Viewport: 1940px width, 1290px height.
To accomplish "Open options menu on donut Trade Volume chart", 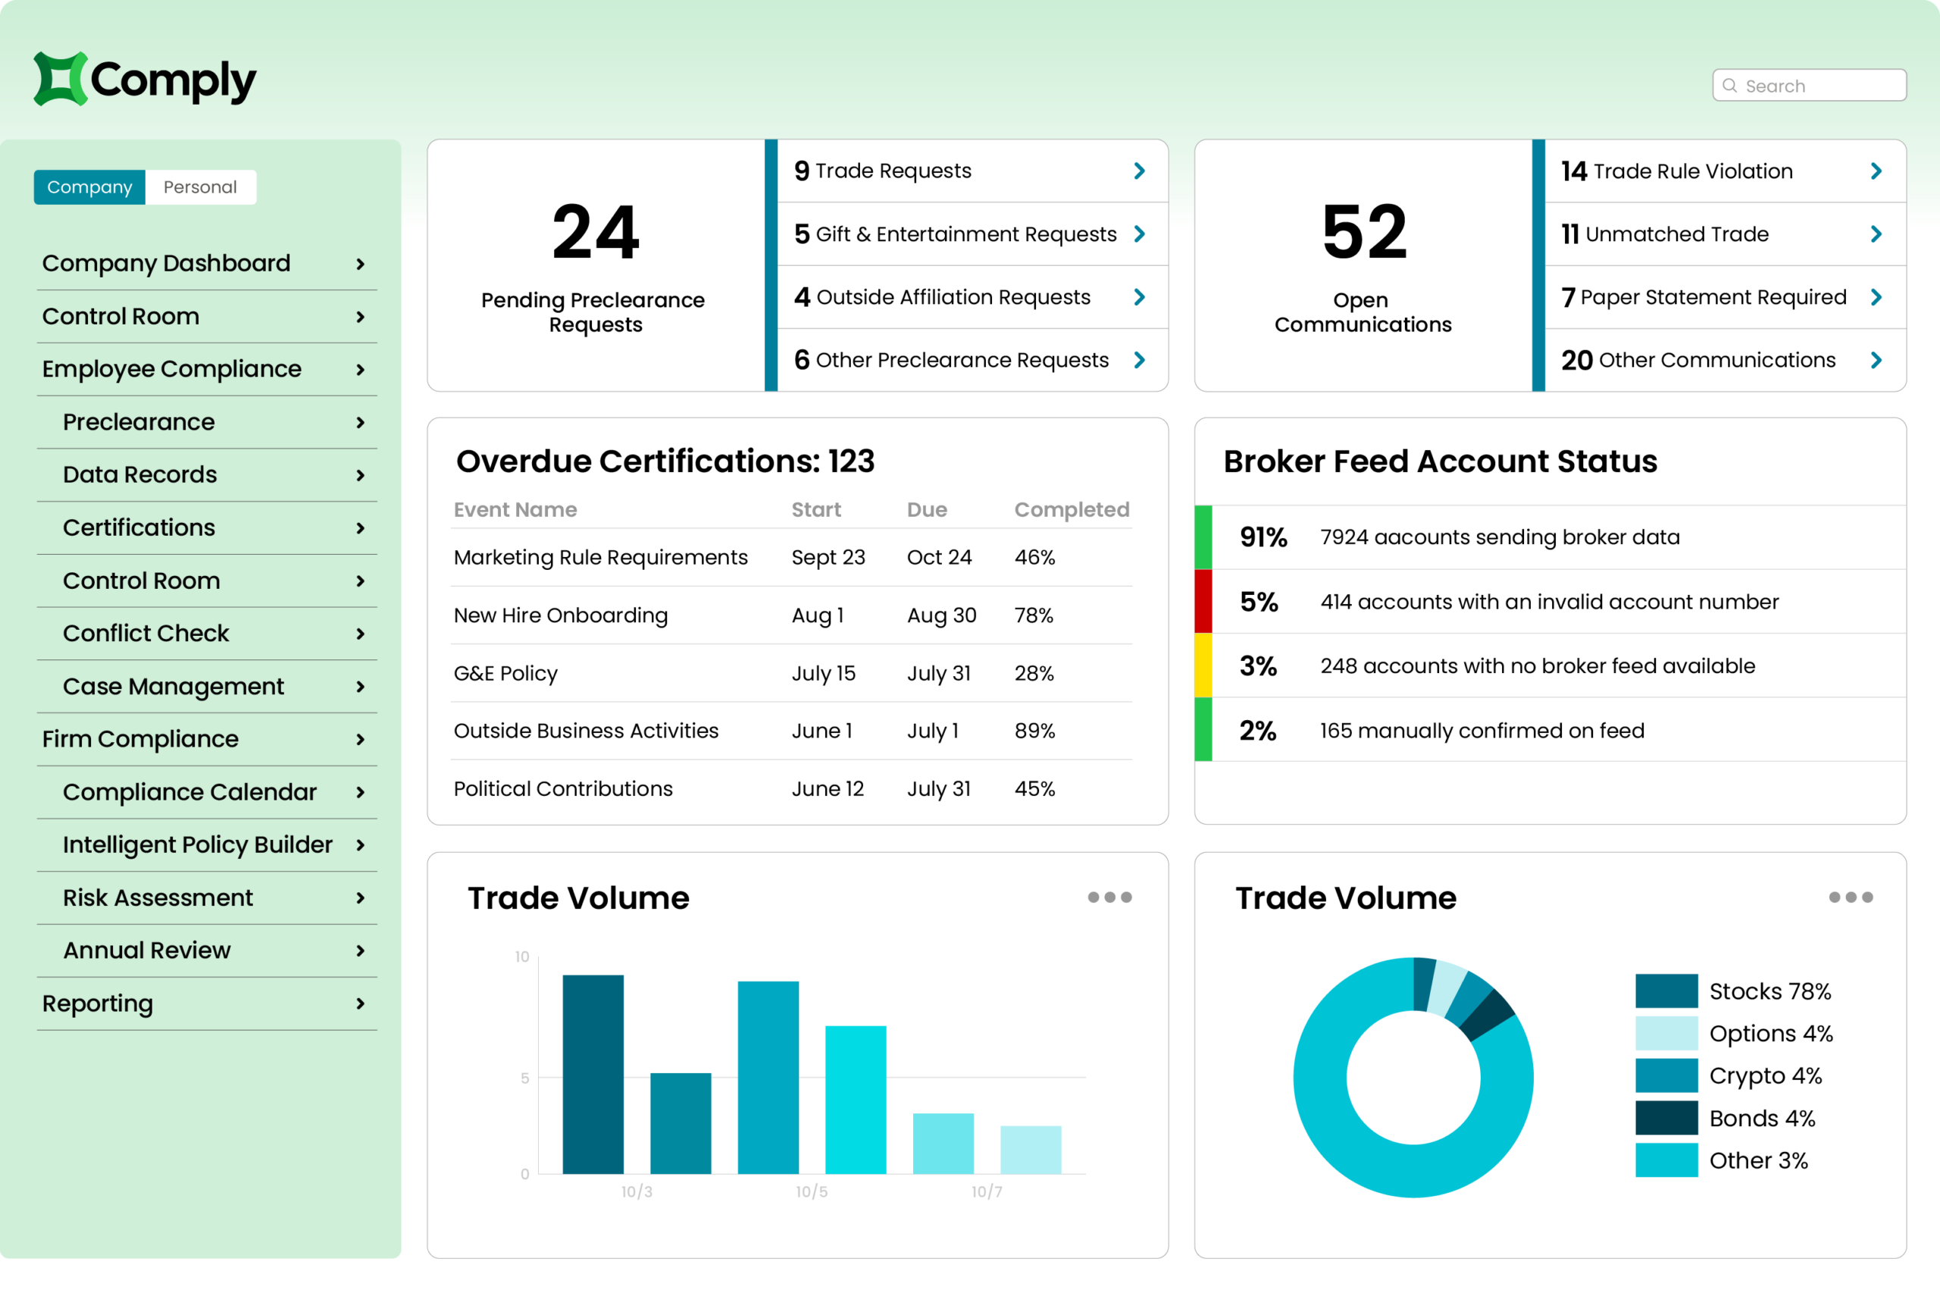I will [x=1851, y=897].
